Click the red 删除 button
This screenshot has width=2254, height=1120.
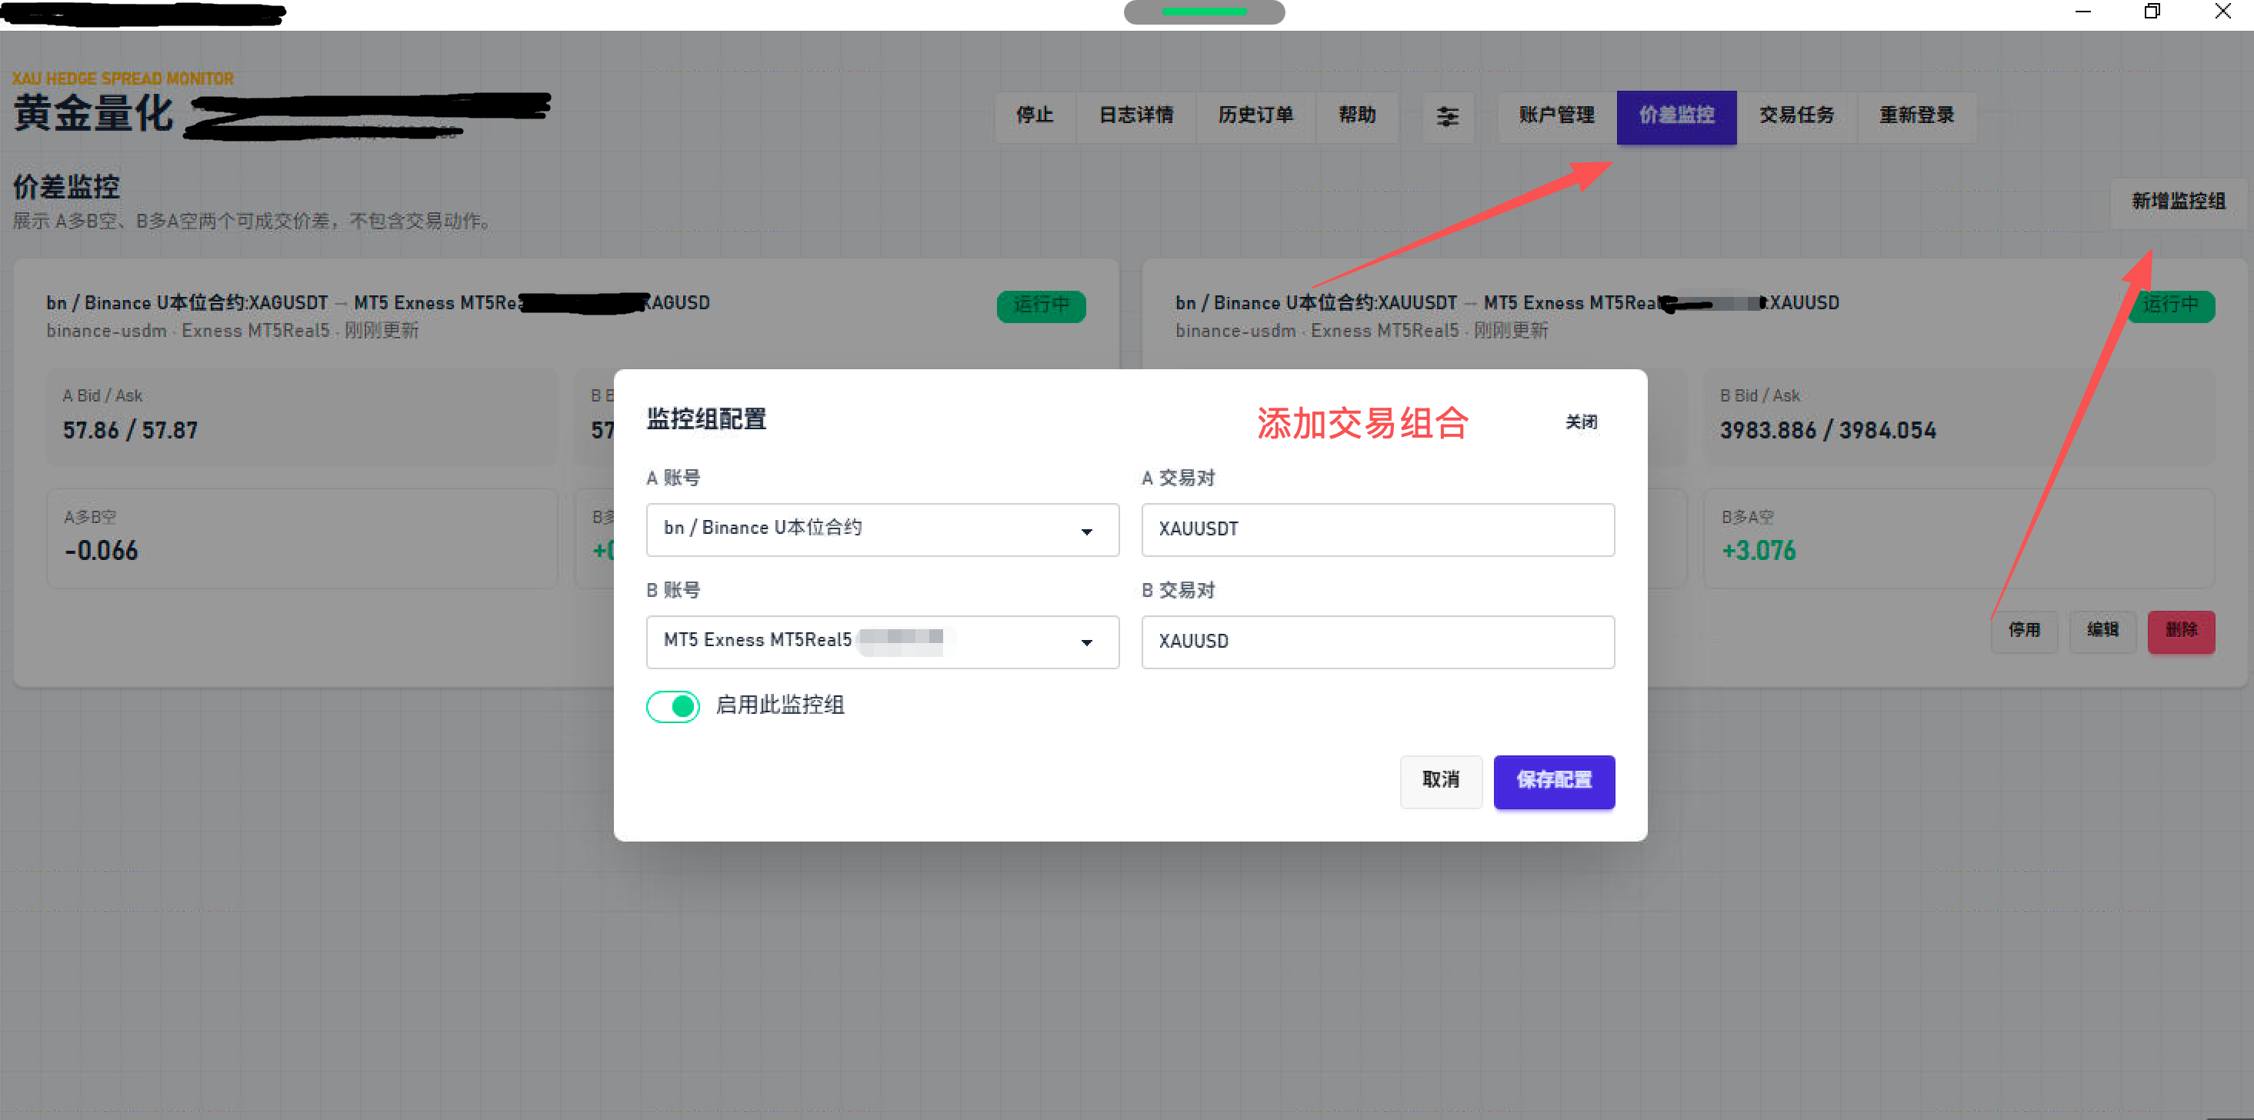tap(2180, 631)
